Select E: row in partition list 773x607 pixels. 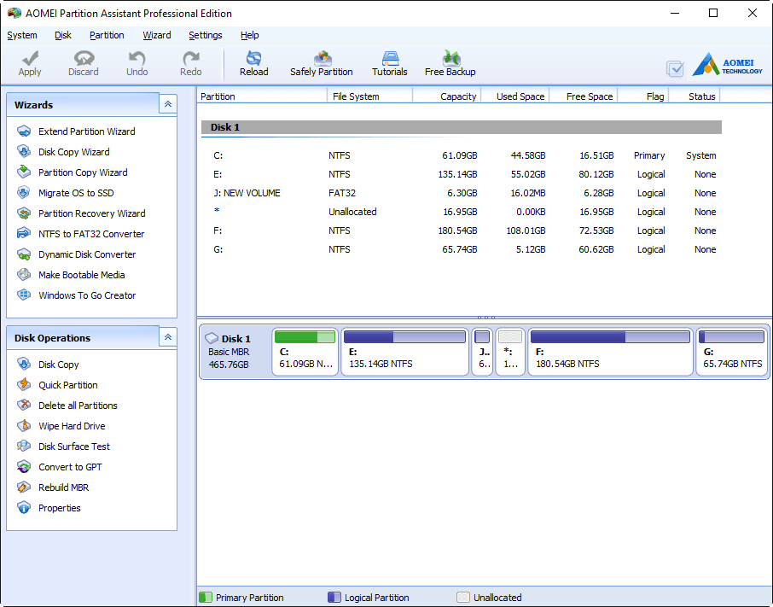(x=462, y=174)
